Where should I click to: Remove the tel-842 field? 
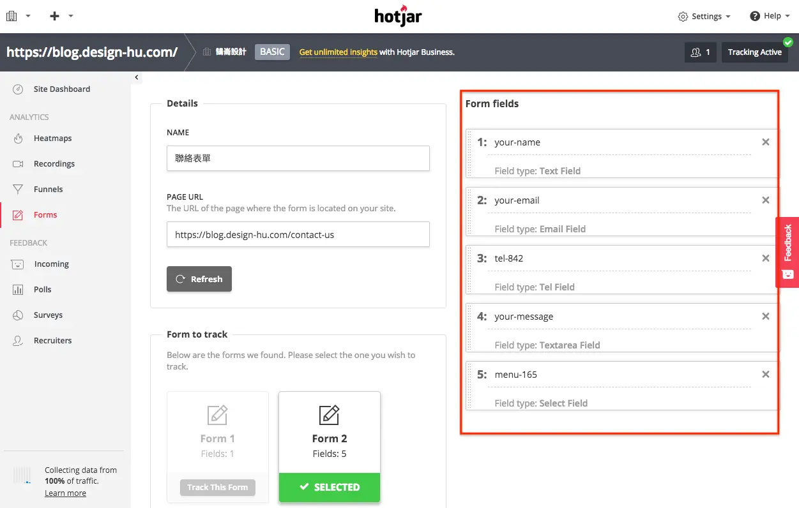766,258
